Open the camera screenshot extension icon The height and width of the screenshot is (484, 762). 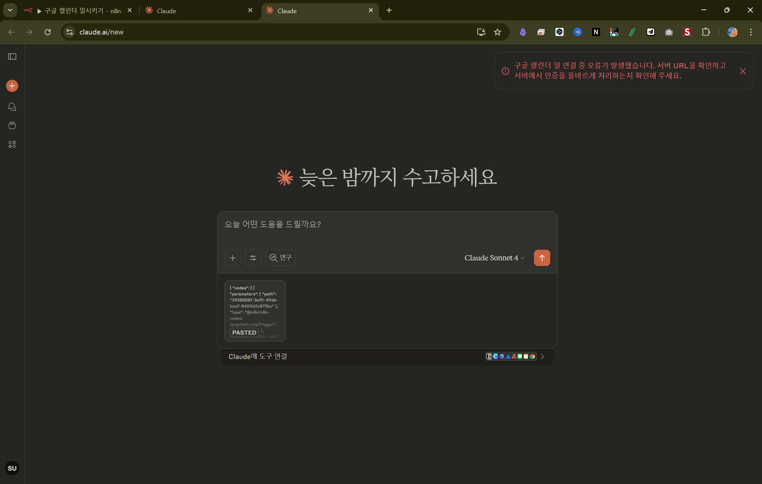[669, 32]
